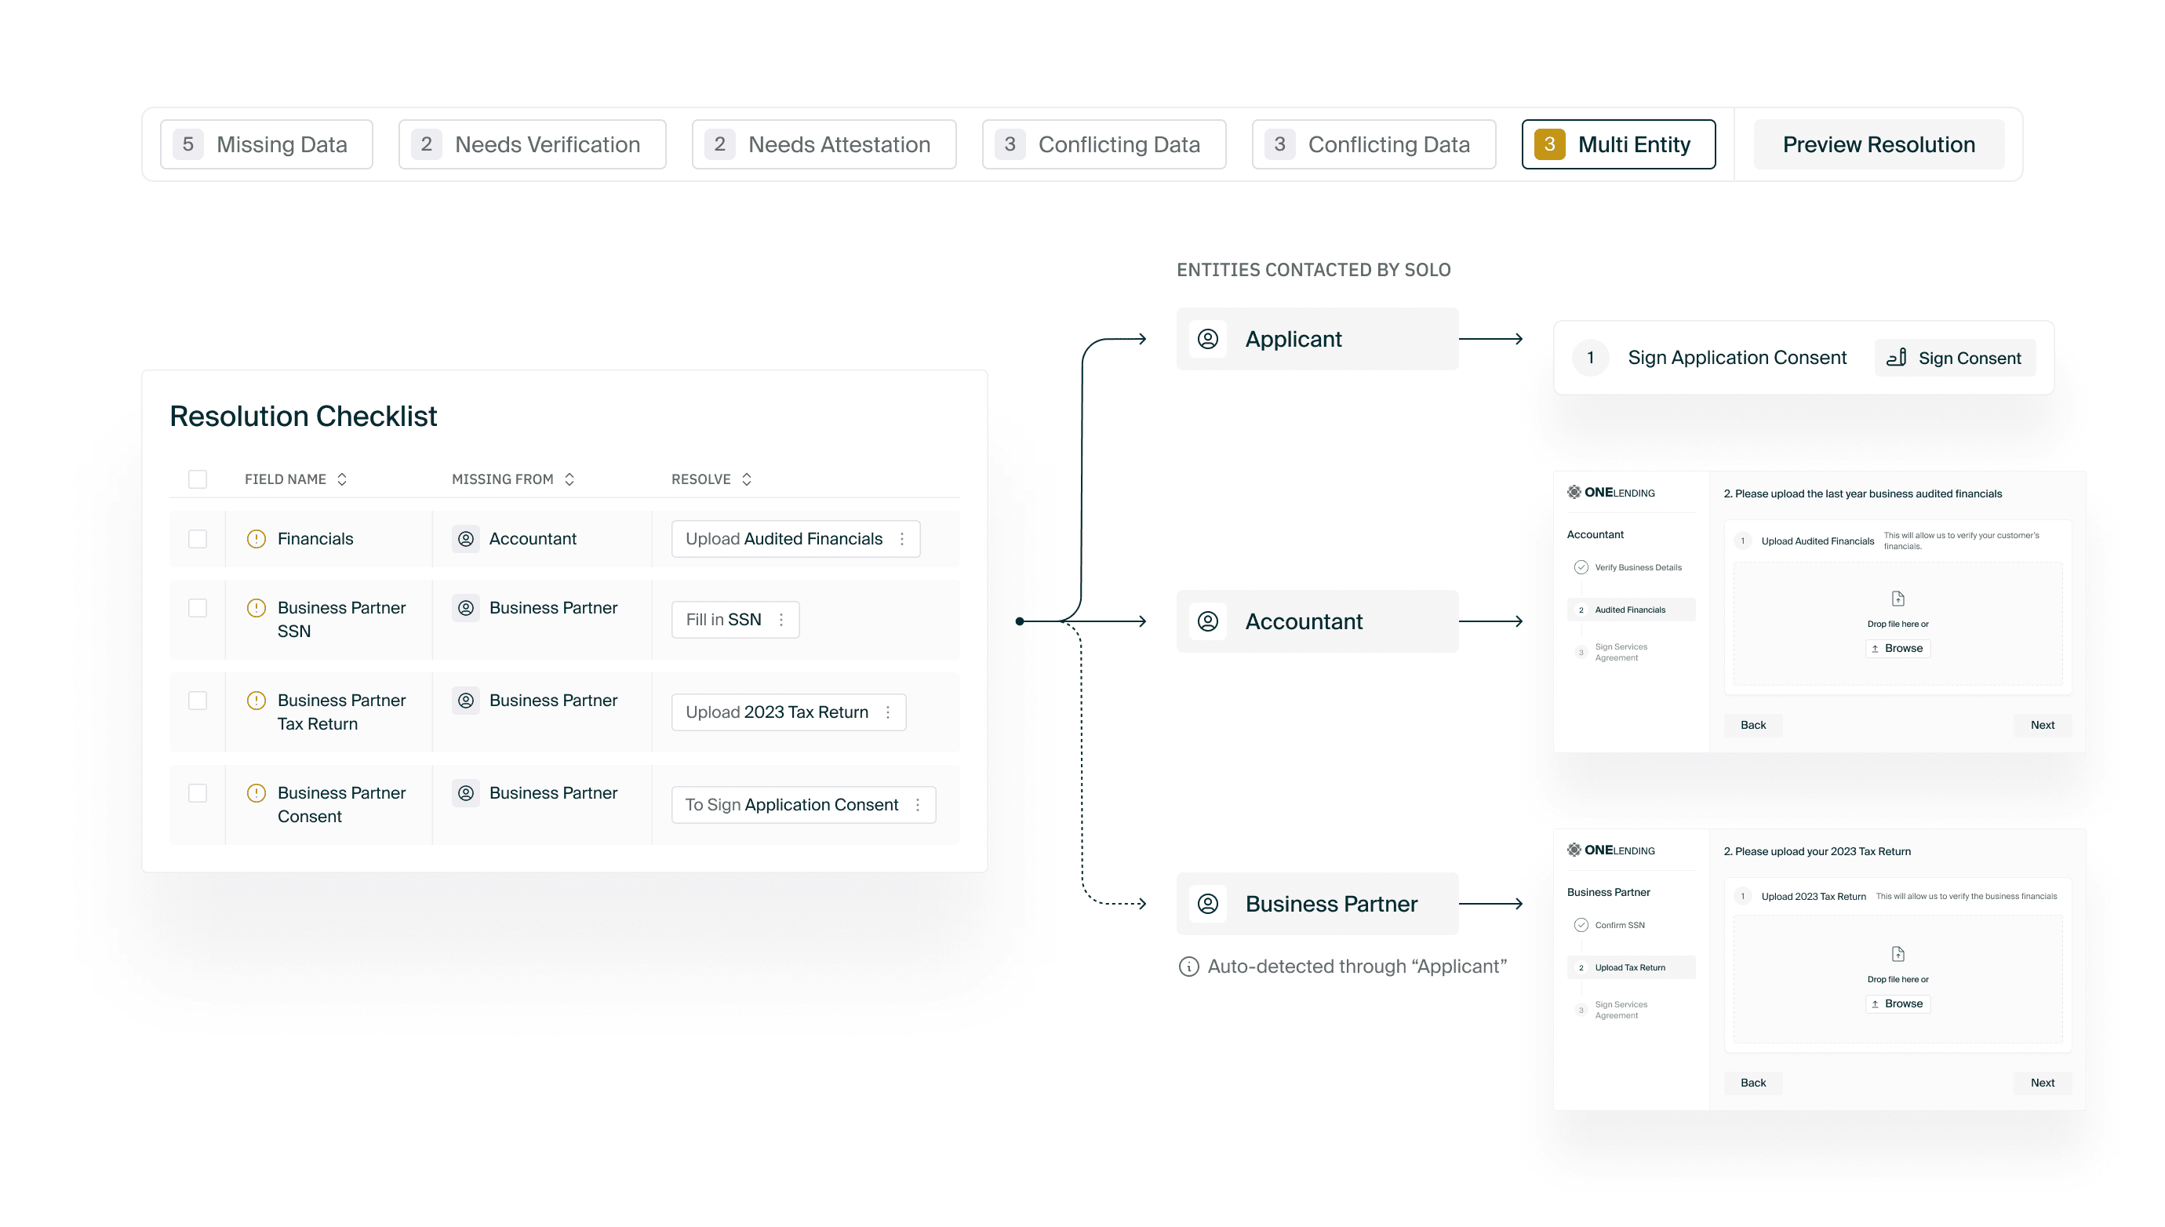2165x1227 pixels.
Task: Switch to the Missing Data tab
Action: click(x=266, y=144)
